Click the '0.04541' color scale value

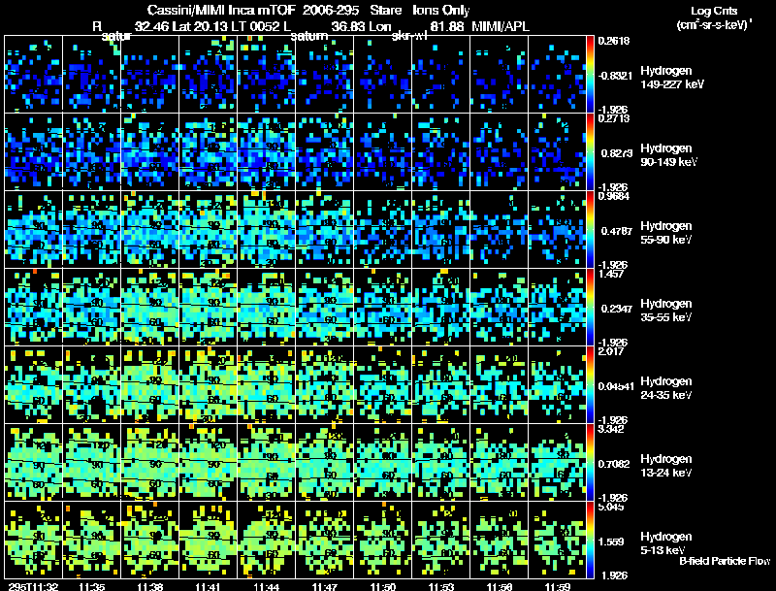(x=616, y=386)
